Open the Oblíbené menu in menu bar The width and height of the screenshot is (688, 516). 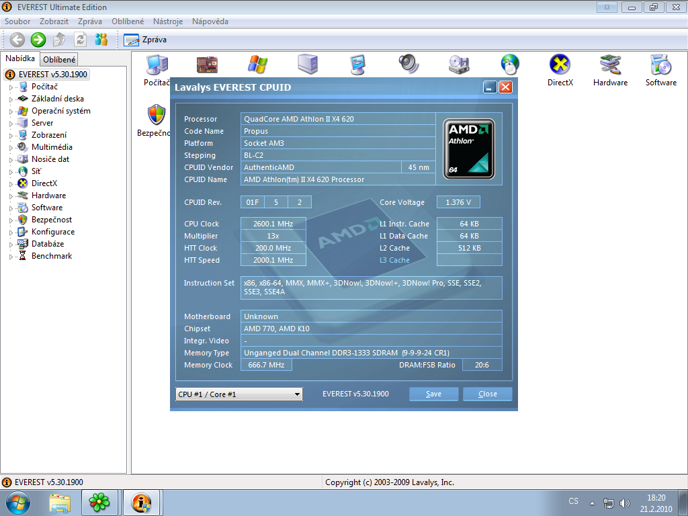128,21
